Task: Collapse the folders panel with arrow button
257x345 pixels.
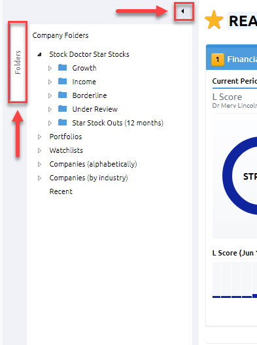Action: 183,11
